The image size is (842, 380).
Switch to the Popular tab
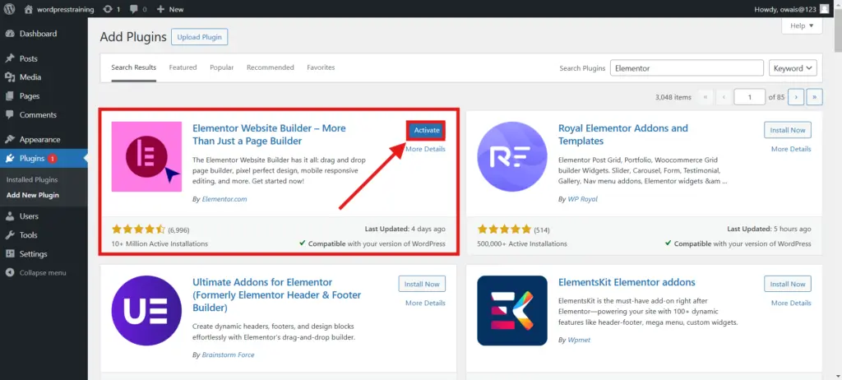pyautogui.click(x=222, y=67)
